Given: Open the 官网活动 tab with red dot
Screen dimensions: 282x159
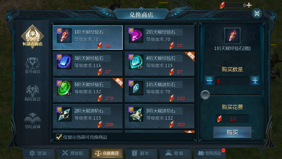Looking at the screenshot, I should (210, 153).
